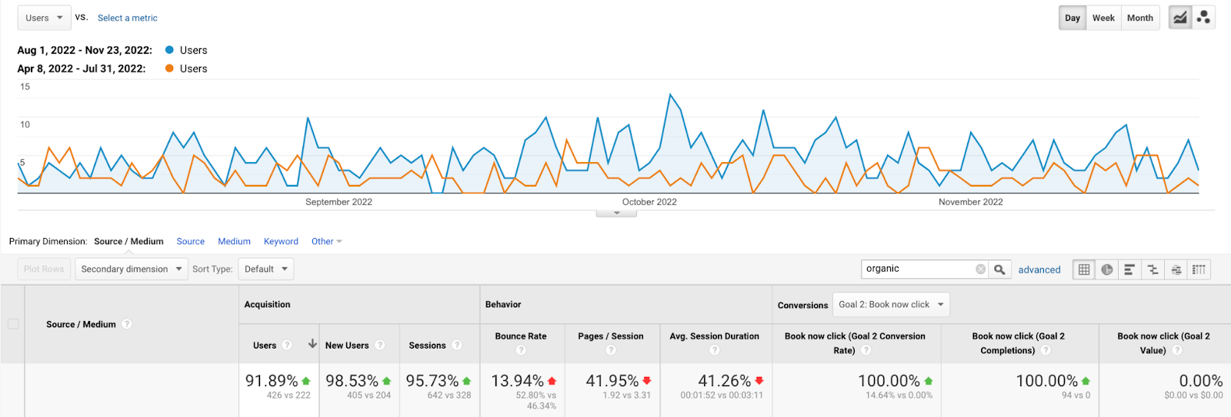The image size is (1231, 417).
Task: Click the New Users column header
Action: 347,346
